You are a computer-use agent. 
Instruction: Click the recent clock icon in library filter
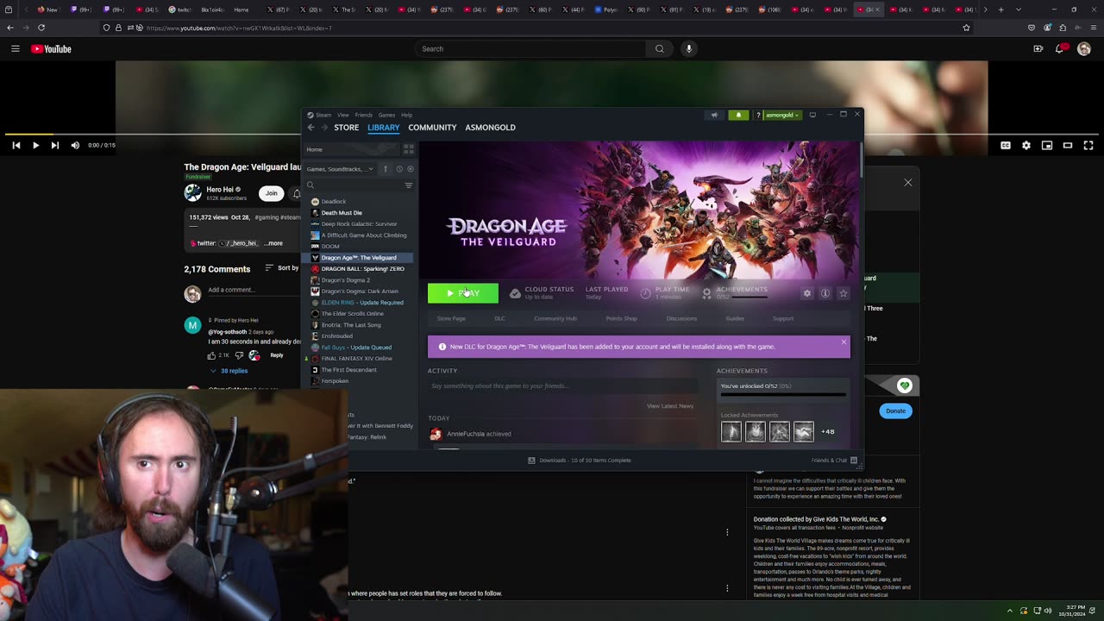pos(398,169)
